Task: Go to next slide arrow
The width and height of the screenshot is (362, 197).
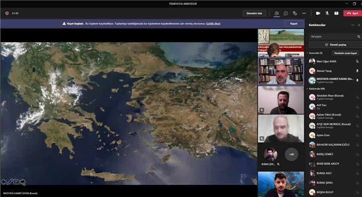Action: click(23, 182)
